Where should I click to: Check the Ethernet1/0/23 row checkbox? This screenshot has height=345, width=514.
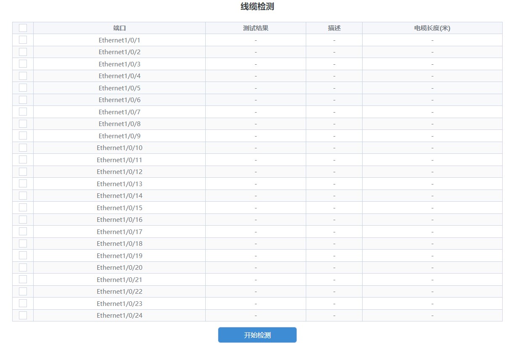pos(23,303)
